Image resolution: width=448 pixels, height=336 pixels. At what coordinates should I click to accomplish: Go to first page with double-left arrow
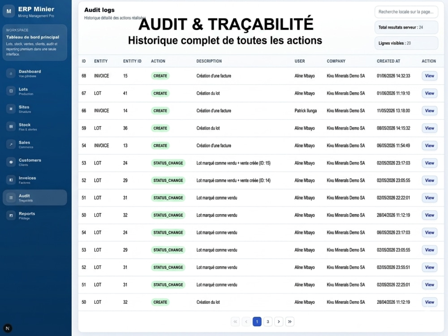click(235, 322)
